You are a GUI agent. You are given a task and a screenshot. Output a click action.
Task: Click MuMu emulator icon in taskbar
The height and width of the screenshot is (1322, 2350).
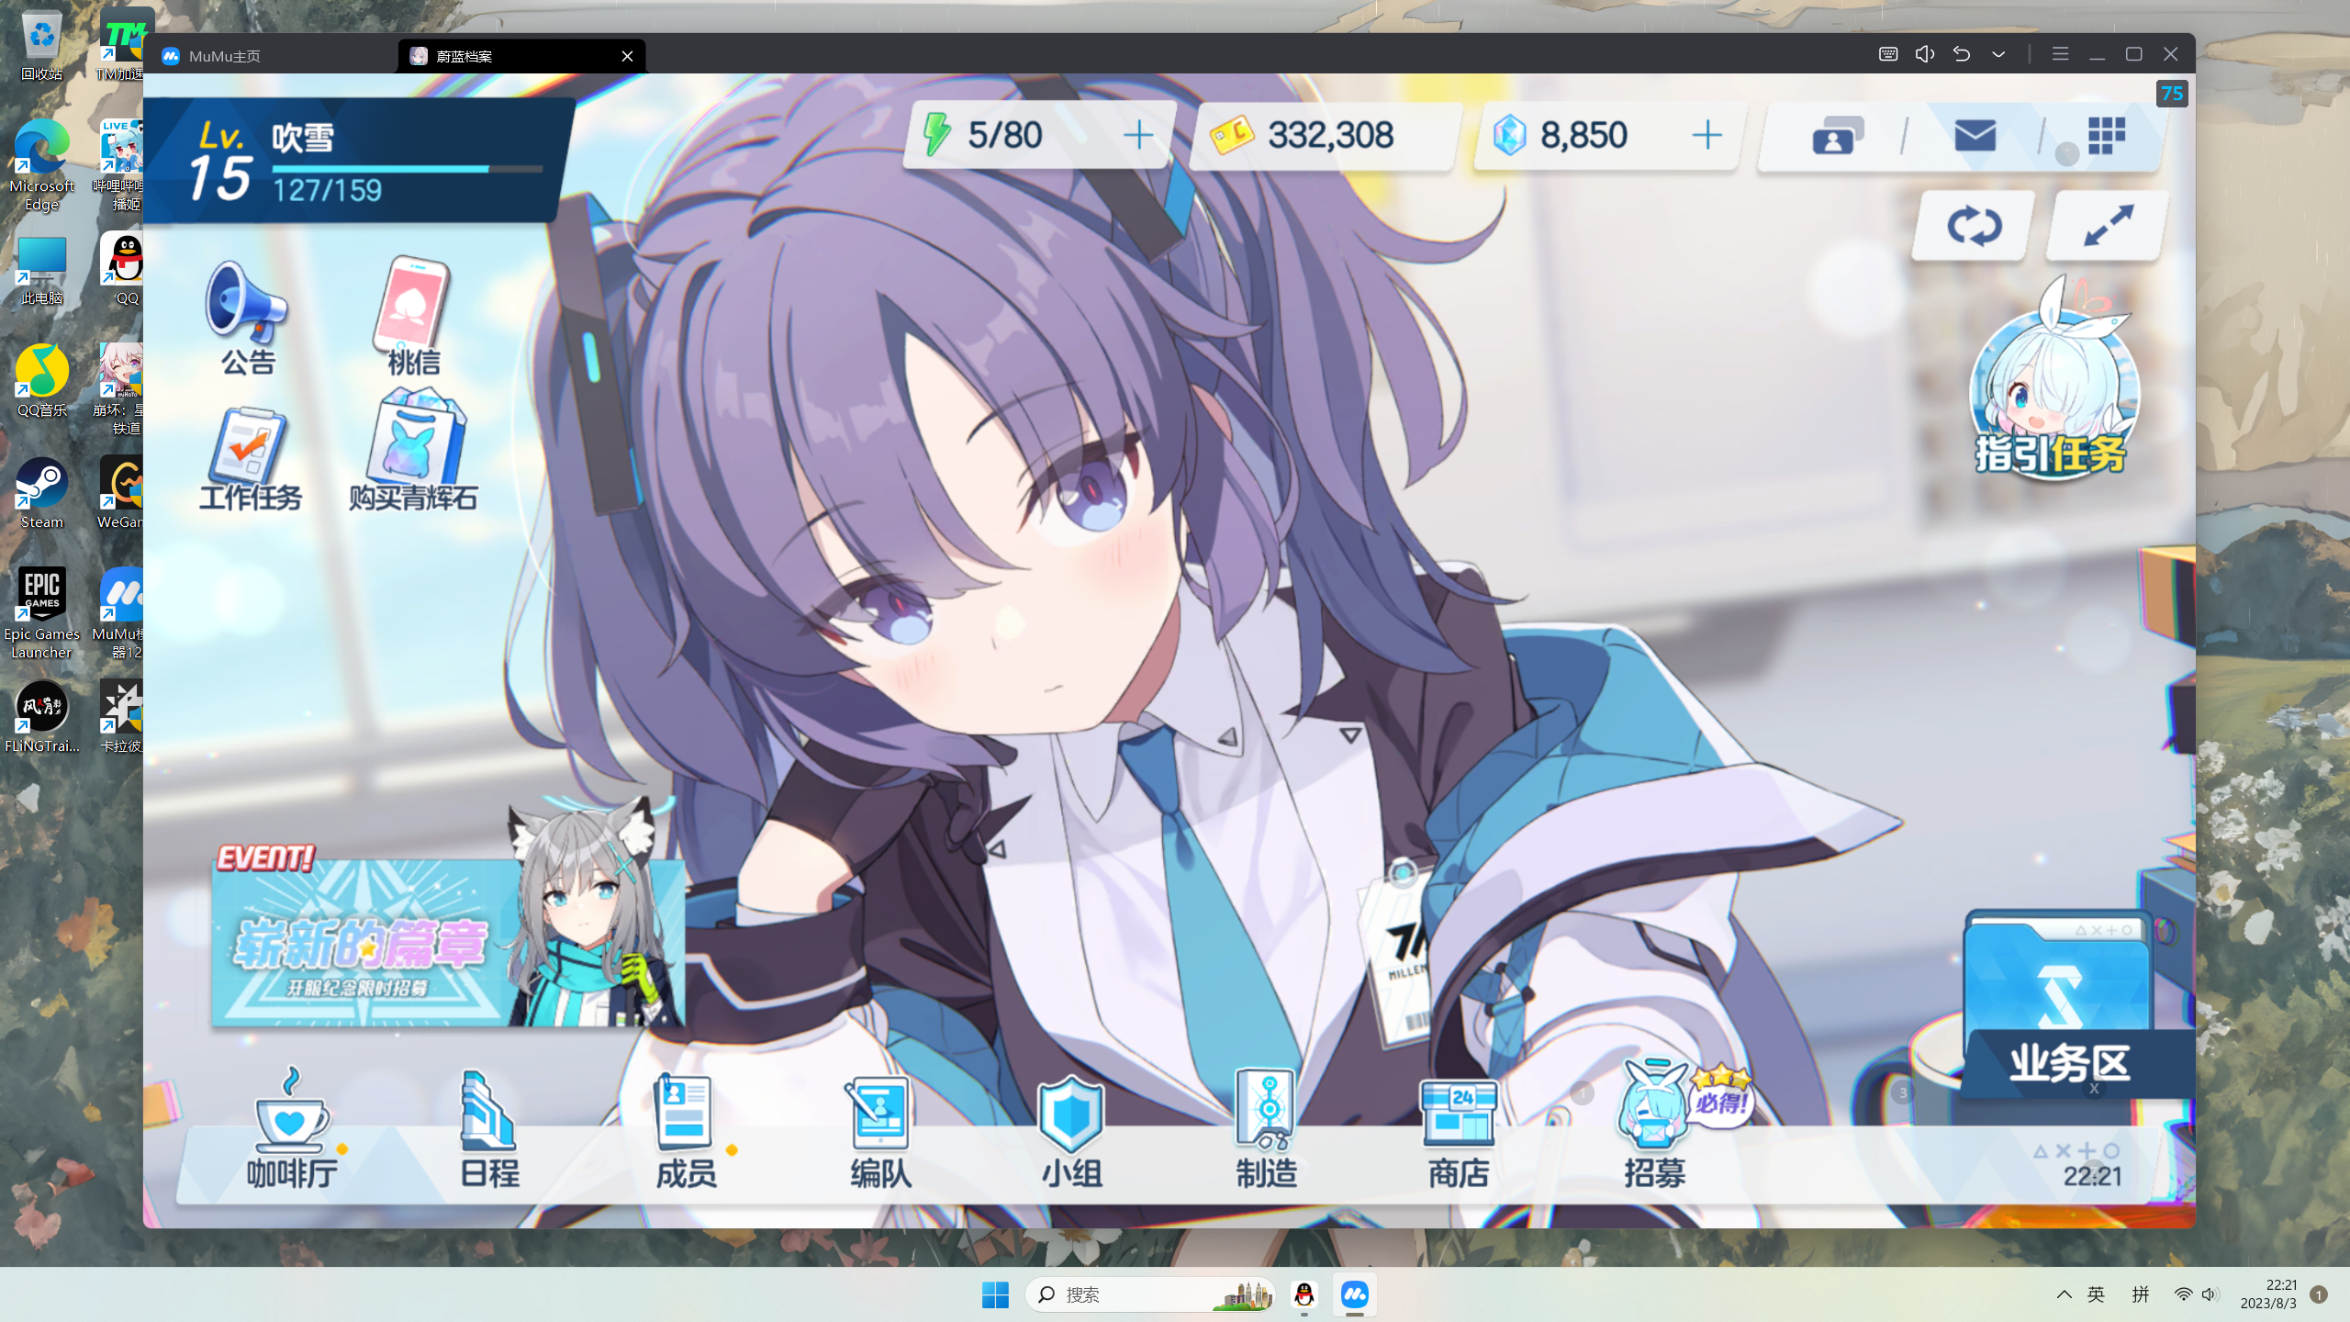(x=1355, y=1294)
